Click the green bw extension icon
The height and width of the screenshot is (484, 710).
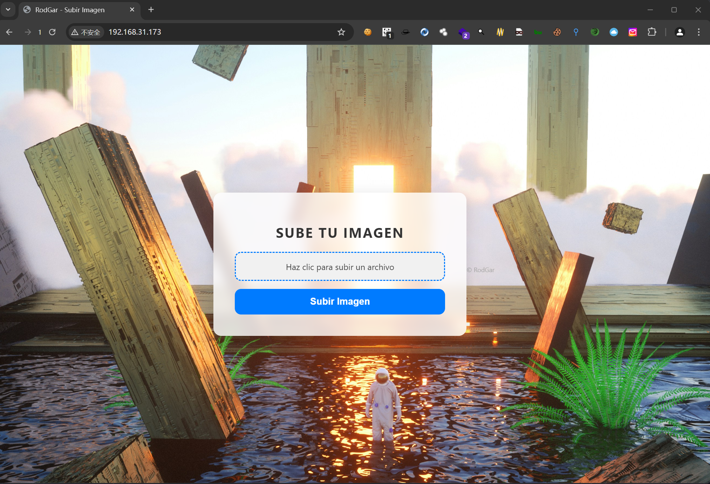538,32
